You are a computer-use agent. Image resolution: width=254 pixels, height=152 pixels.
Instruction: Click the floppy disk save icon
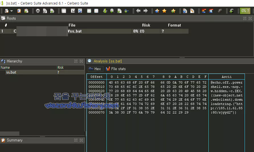(x=73, y=11)
